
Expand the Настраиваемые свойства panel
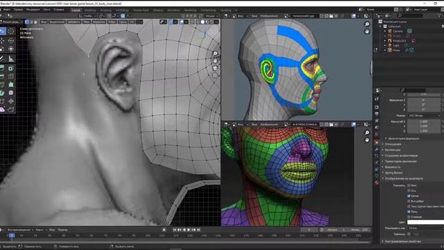coord(402,241)
